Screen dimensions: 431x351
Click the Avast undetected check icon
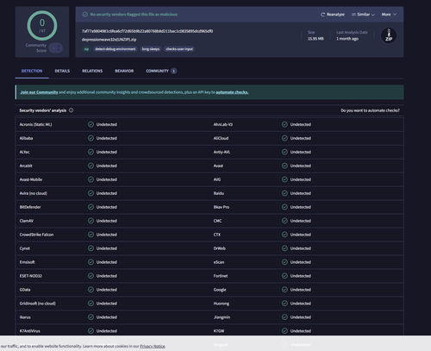[284, 166]
